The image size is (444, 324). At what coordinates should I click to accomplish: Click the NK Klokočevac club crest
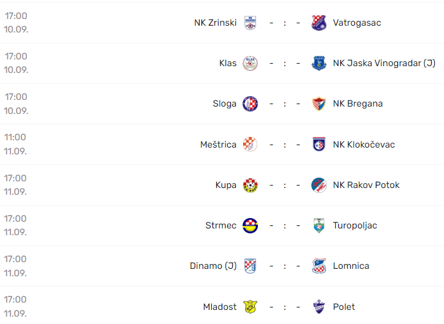click(319, 145)
